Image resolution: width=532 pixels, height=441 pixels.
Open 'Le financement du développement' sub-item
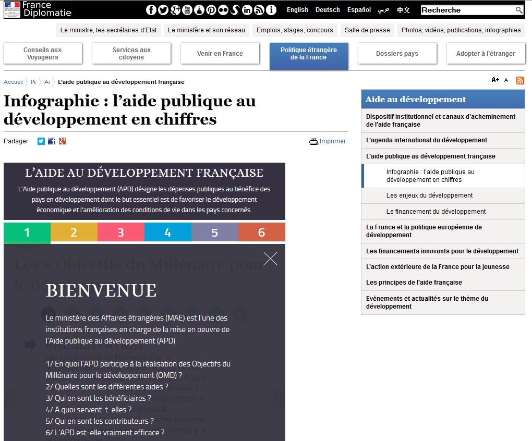443,212
